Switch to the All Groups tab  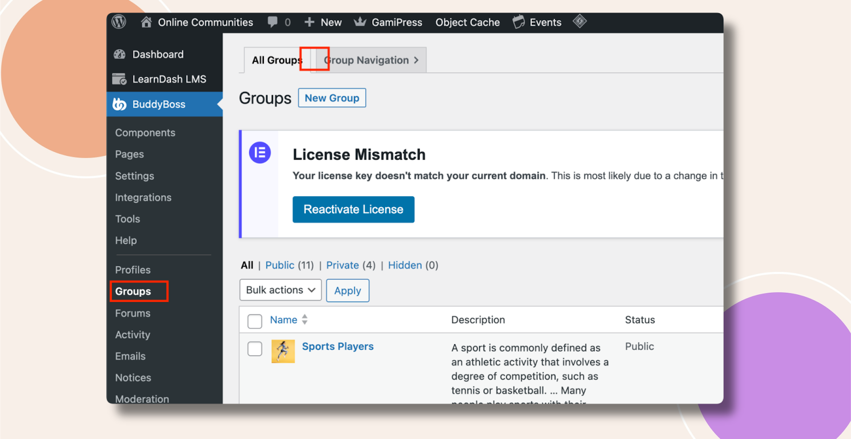277,60
